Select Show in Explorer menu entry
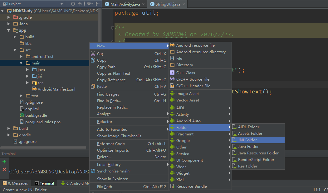The image size is (328, 193). pyautogui.click(x=129, y=179)
